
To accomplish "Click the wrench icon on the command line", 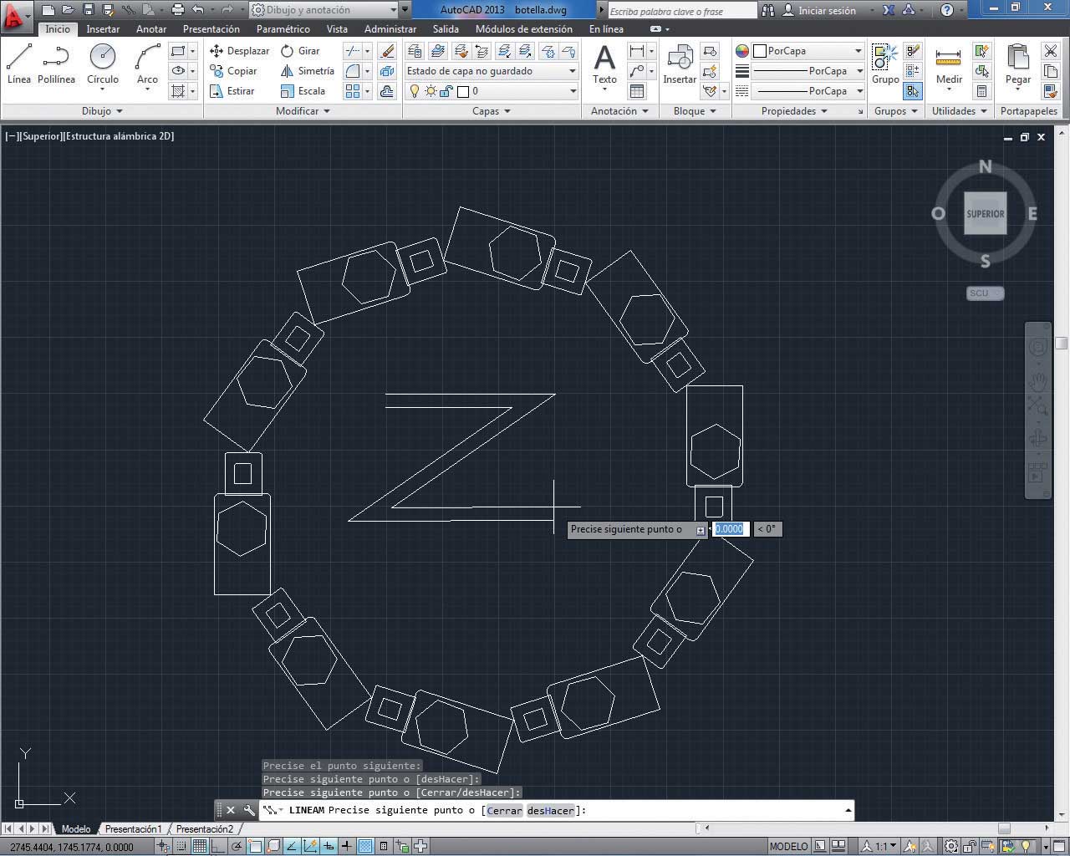I will (x=249, y=810).
